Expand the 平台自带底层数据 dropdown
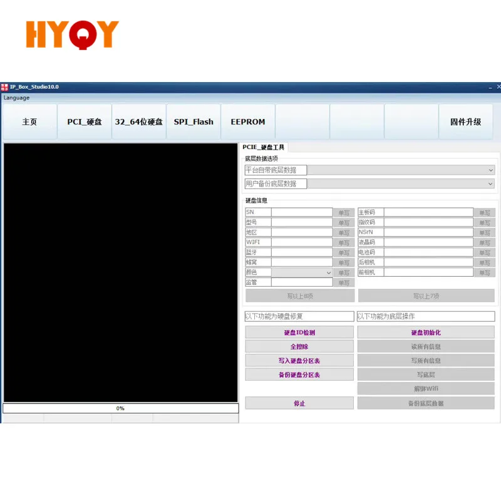 pos(401,170)
